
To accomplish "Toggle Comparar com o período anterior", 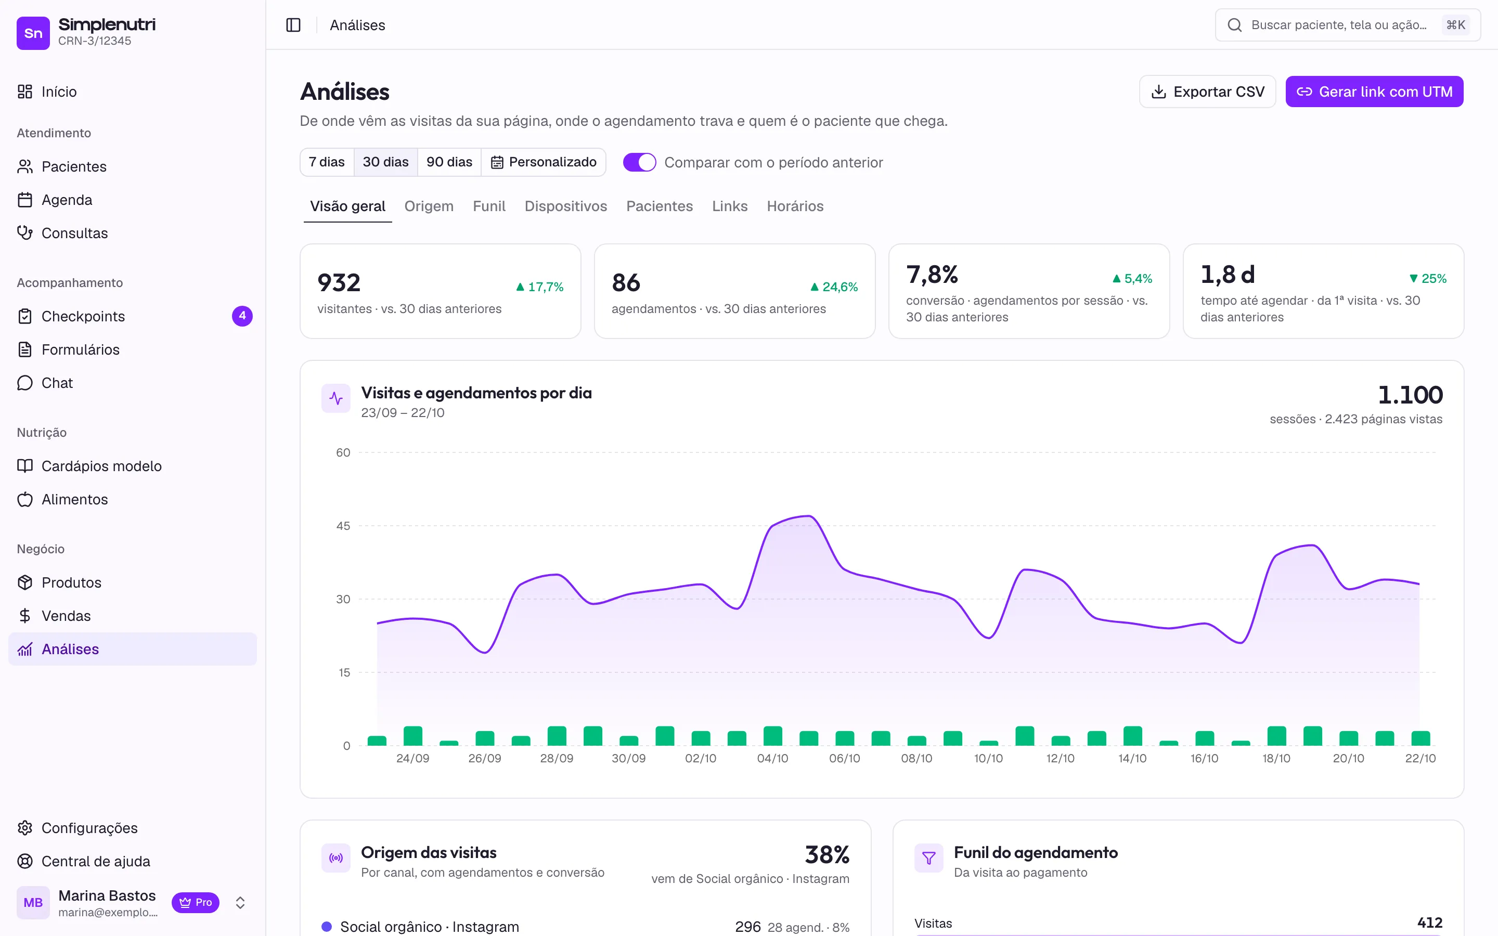I will 639,162.
